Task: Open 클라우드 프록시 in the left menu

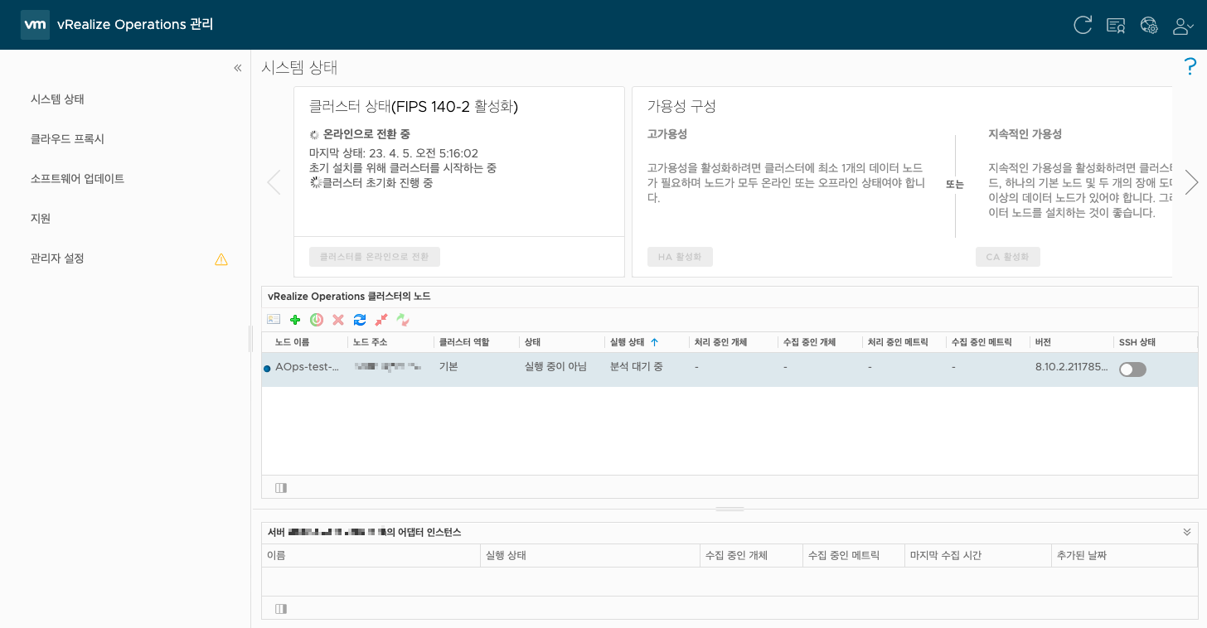Action: (67, 139)
